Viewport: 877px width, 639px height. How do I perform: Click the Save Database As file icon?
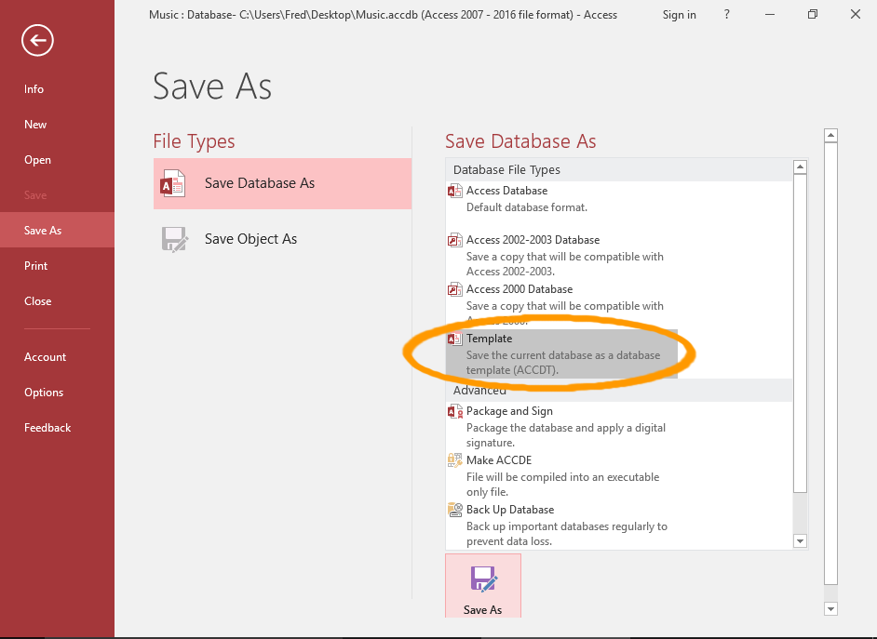pyautogui.click(x=173, y=184)
